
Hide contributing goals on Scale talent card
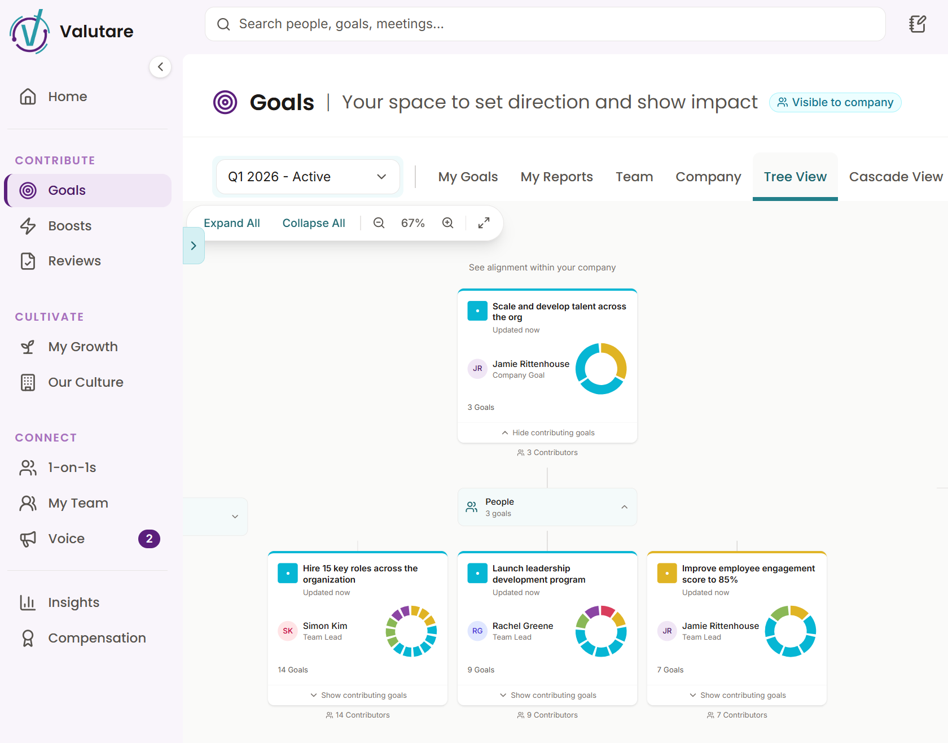(547, 432)
